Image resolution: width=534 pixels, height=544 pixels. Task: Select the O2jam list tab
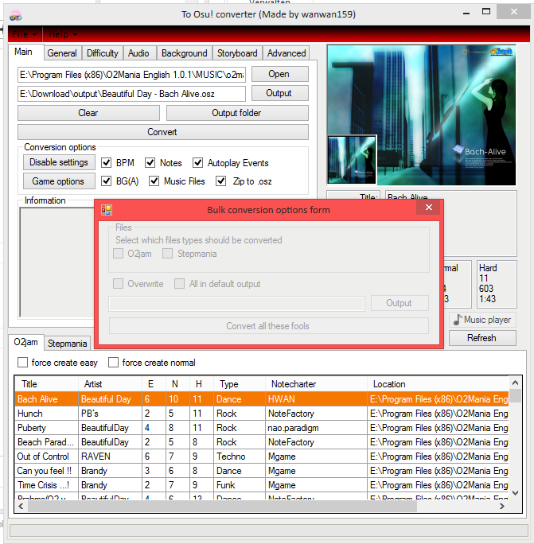point(25,343)
